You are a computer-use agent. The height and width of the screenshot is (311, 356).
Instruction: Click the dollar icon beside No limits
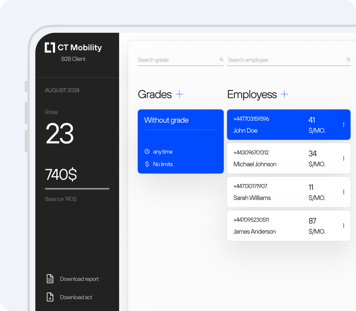click(x=147, y=164)
